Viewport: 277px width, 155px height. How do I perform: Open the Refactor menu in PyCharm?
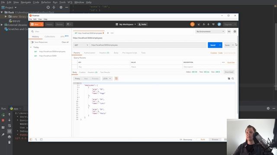click(46, 2)
